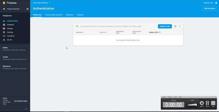The image size is (219, 112).
Task: Select Functions in the sidebar
Action: (11, 36)
